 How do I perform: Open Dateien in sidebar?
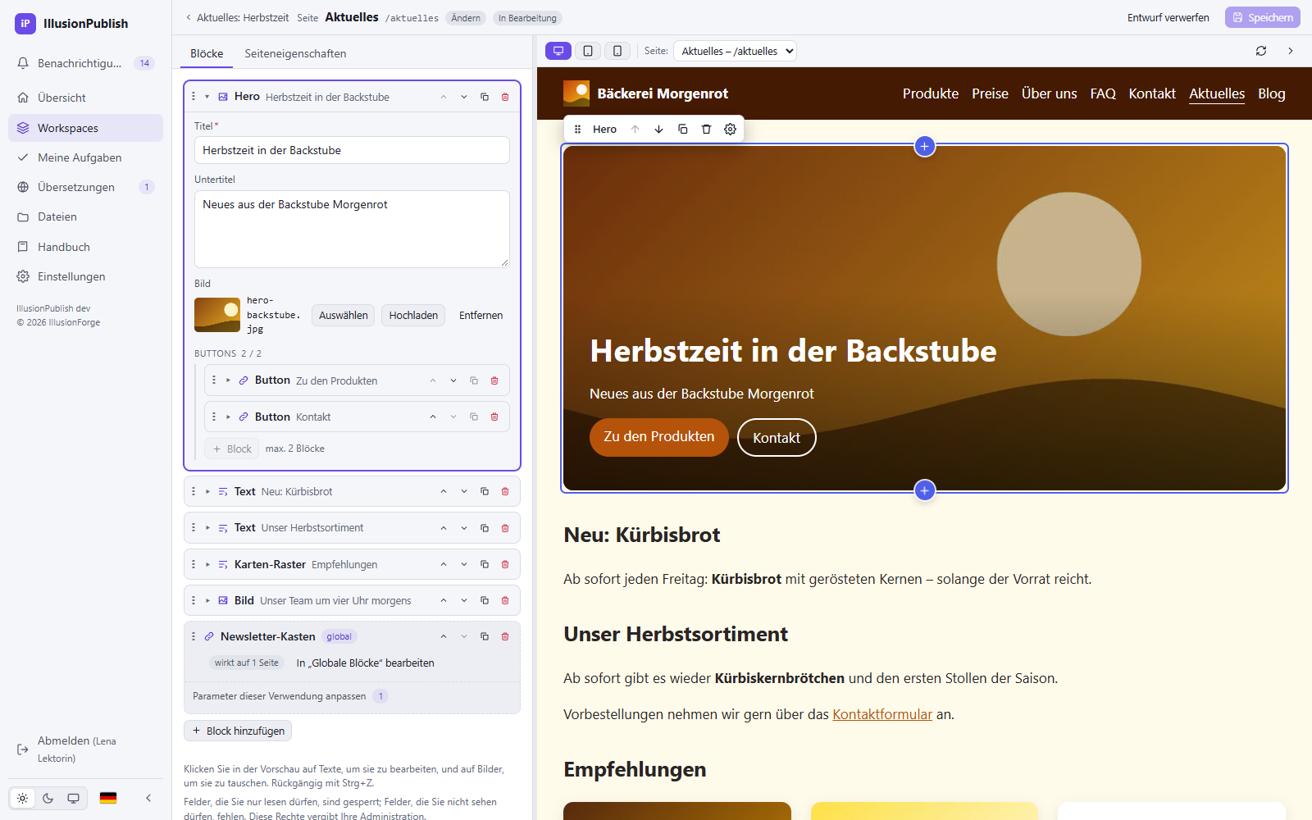85,216
